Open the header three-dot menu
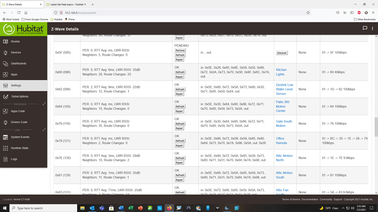Viewport: 378px width, 212px height. [373, 28]
